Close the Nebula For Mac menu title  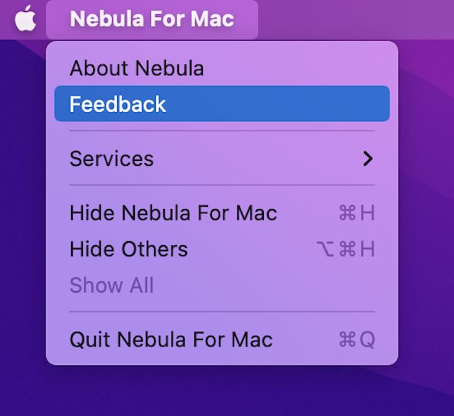tap(152, 19)
